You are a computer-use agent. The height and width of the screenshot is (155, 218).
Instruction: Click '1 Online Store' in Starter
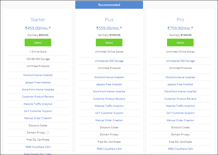38,52
